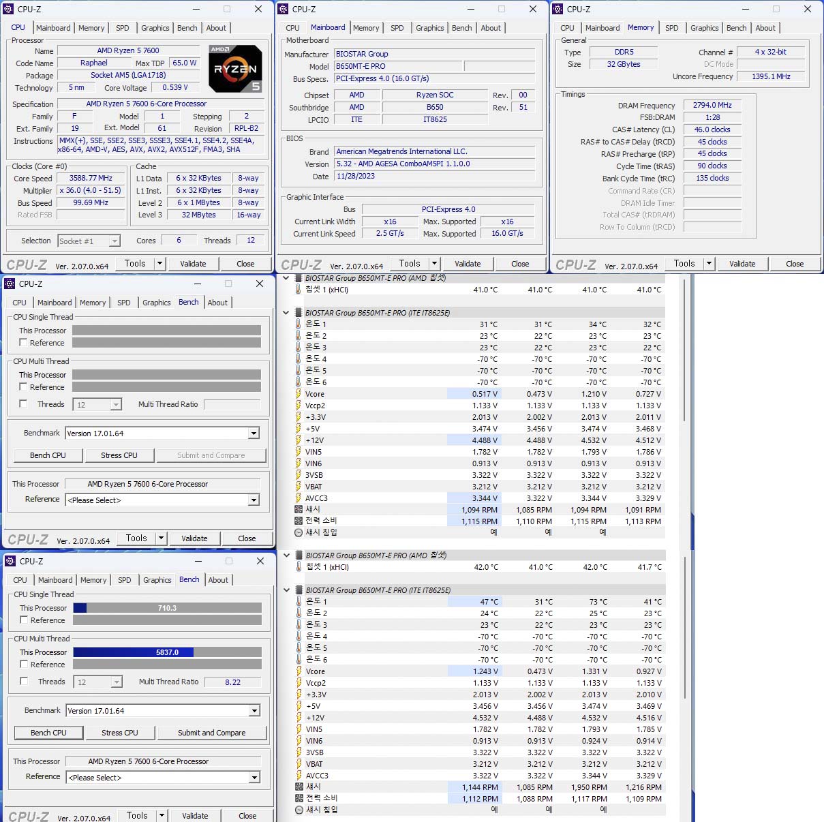
Task: Click CPU-Z title icon of the unscored Bench window
Action: 10,284
